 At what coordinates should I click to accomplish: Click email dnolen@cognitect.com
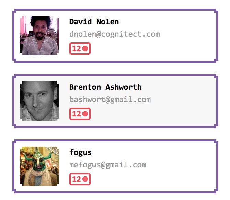(114, 34)
